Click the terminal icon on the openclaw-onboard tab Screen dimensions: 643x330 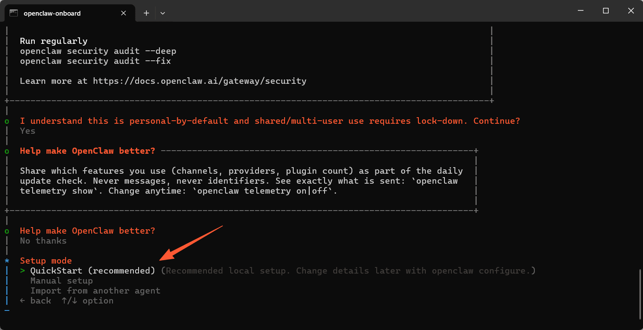click(x=14, y=13)
